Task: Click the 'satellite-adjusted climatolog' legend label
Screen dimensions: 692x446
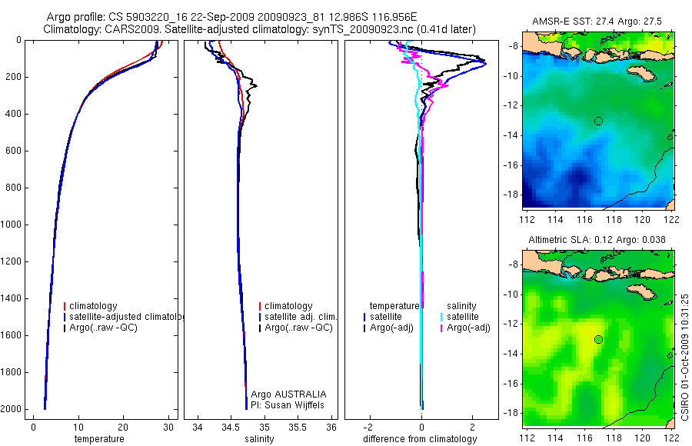Action: [126, 317]
